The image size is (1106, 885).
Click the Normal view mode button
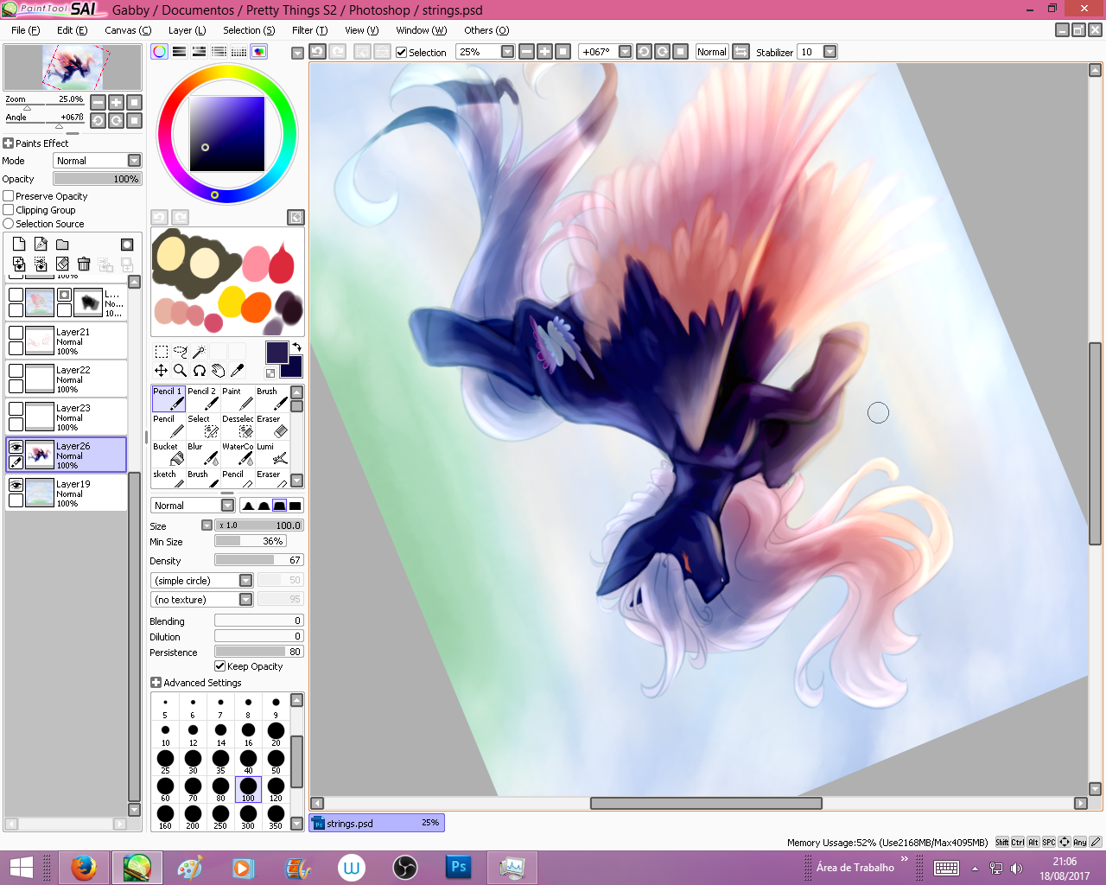(712, 52)
